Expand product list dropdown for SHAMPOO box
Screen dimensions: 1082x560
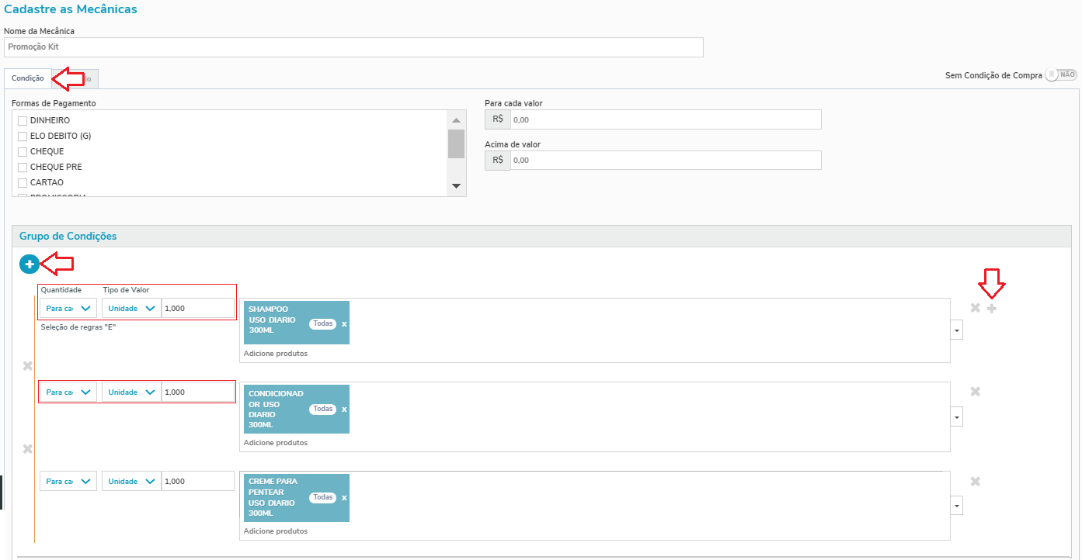coord(957,330)
